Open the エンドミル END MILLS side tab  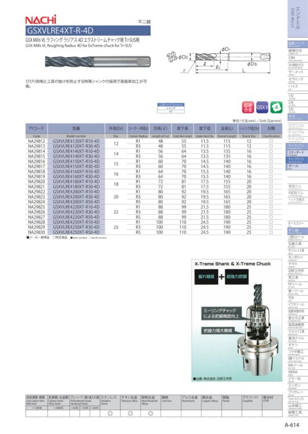tap(298, 19)
